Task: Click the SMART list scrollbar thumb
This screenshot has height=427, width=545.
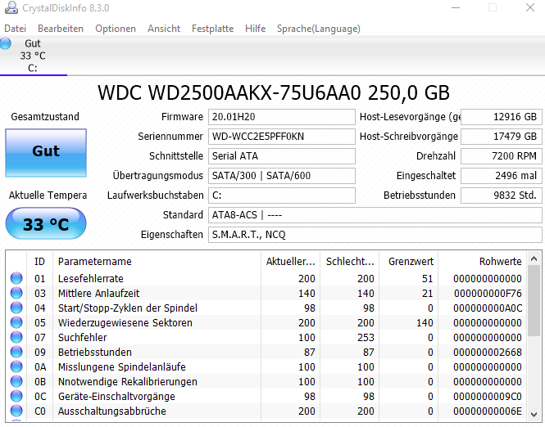Action: click(534, 300)
